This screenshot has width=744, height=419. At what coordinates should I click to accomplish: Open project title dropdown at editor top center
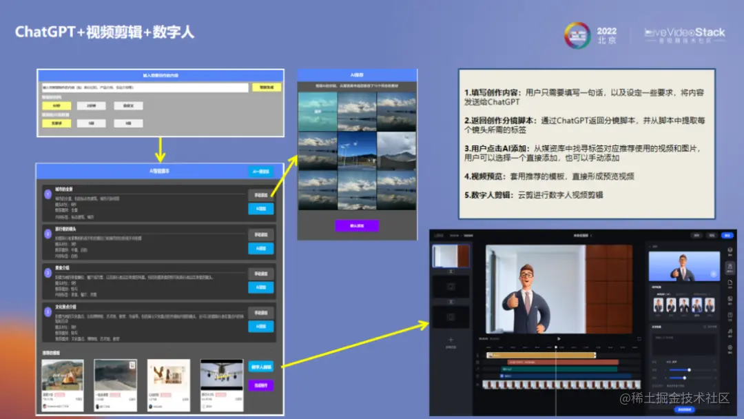(583, 236)
